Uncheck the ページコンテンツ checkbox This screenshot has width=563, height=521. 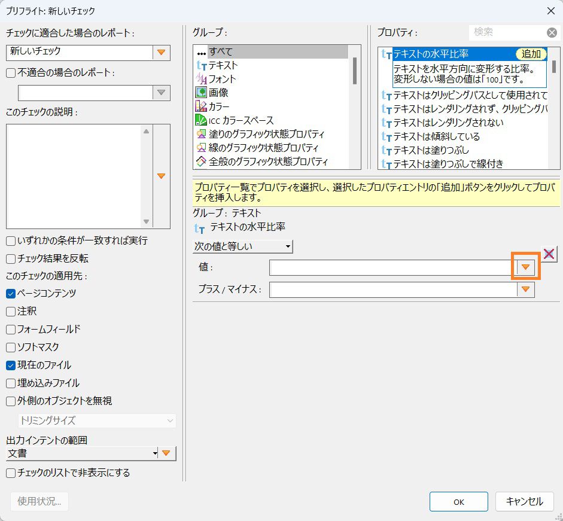[10, 293]
